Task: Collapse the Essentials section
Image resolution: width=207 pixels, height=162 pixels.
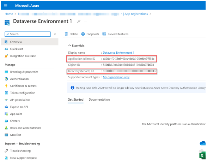Action: click(69, 46)
